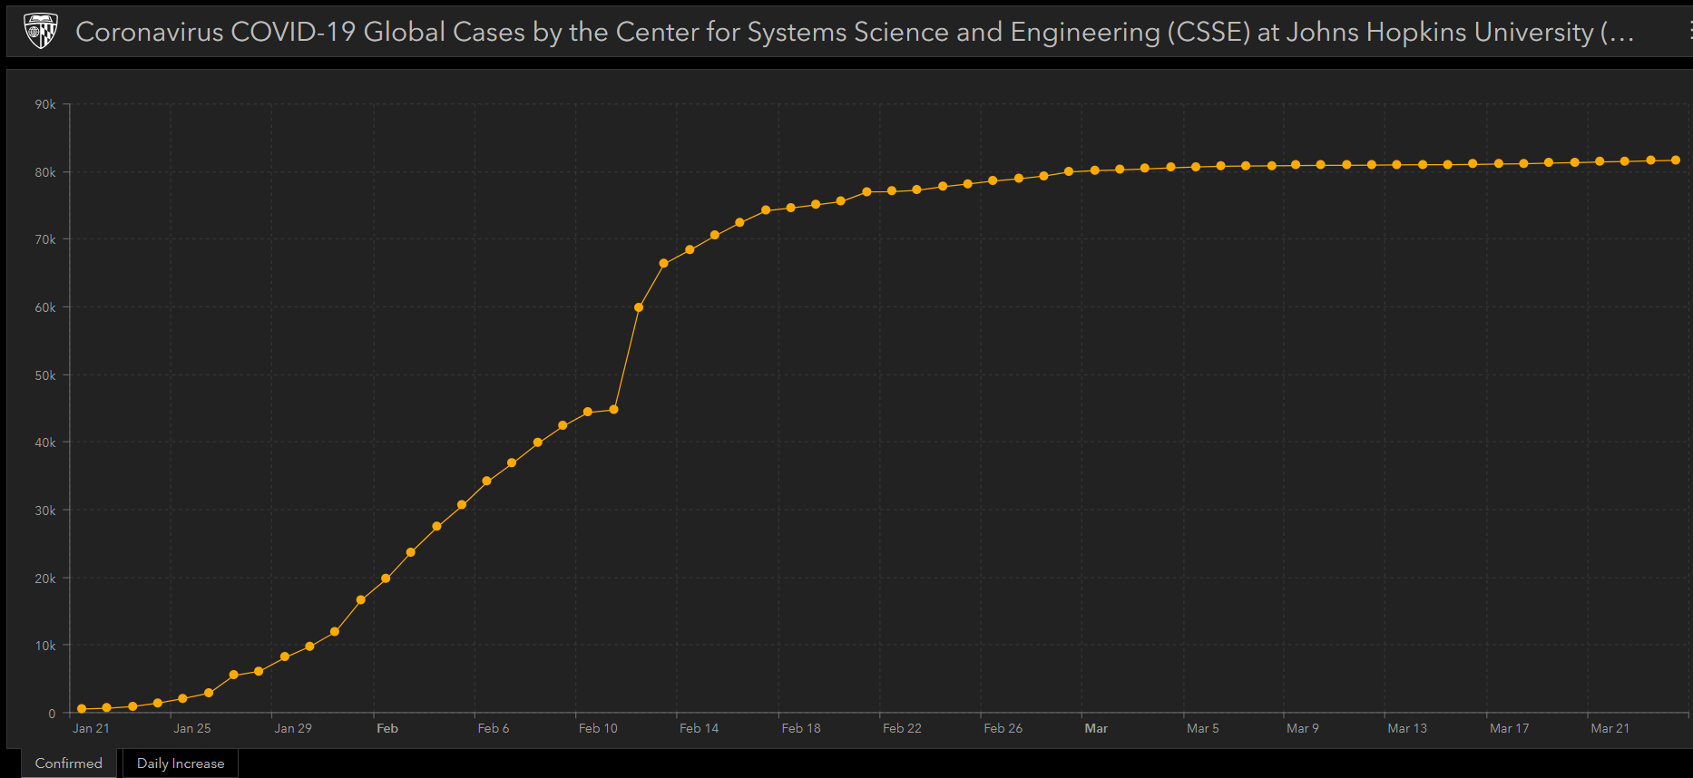
Task: Click the 'Mar 9' date label
Action: coord(1303,728)
